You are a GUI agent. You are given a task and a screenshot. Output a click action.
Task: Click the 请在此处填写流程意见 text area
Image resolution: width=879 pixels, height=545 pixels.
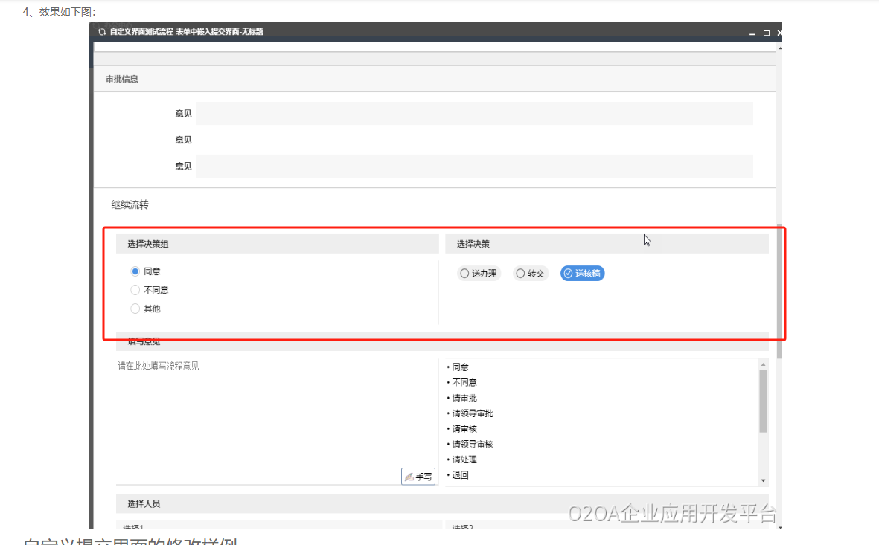pos(277,420)
